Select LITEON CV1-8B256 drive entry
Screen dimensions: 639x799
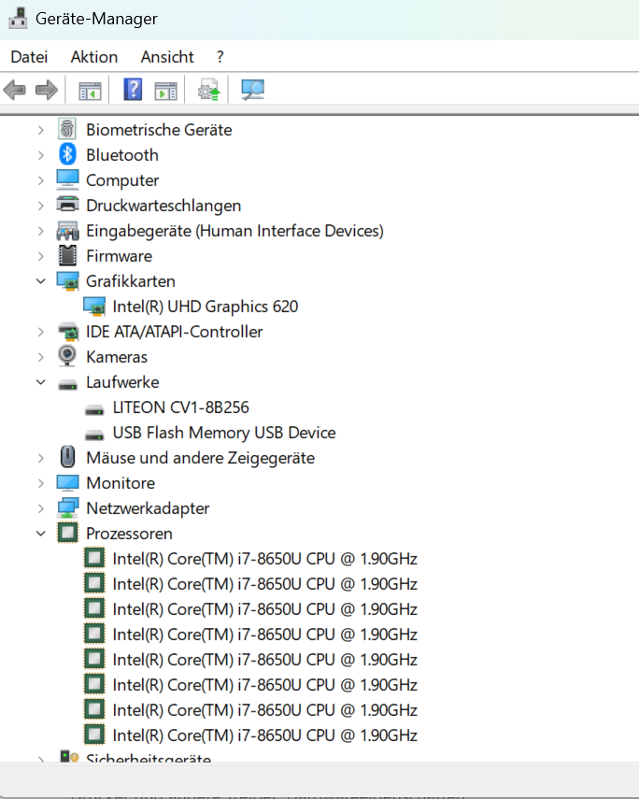[181, 407]
